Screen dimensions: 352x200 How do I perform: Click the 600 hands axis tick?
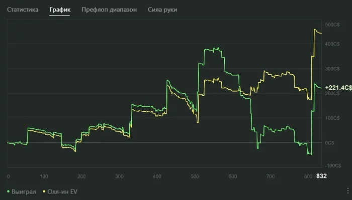click(232, 176)
